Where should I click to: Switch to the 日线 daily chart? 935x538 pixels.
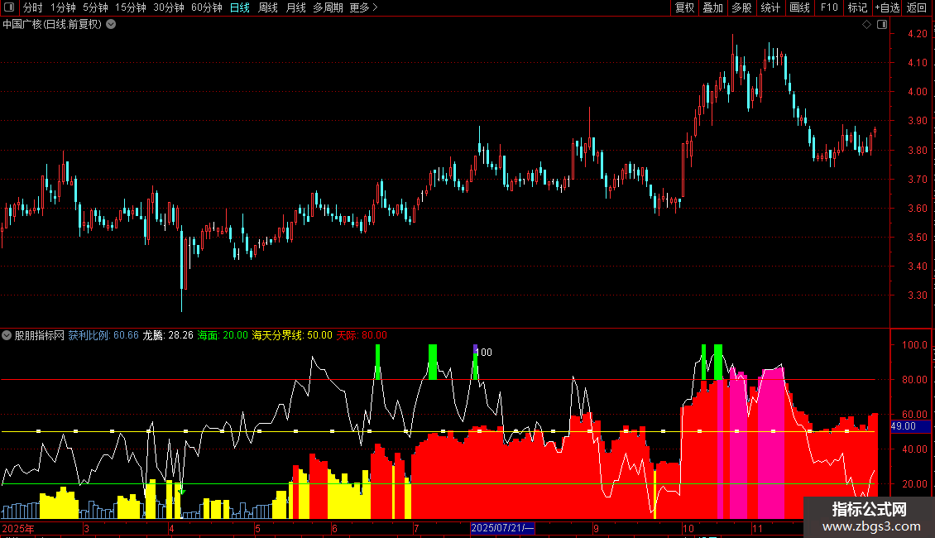(x=240, y=7)
